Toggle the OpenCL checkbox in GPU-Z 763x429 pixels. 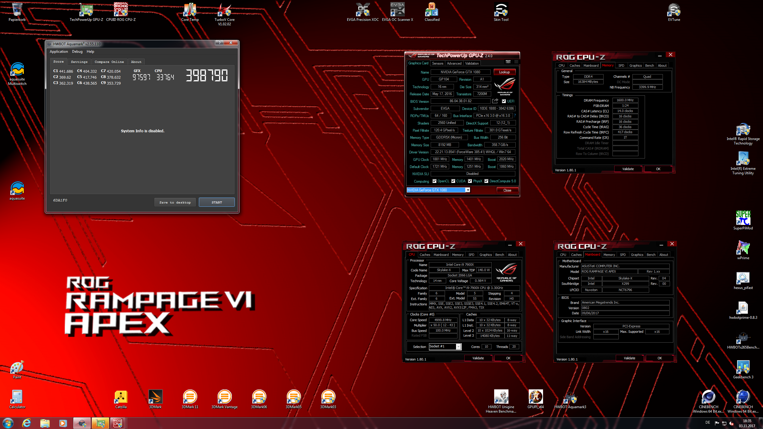point(434,181)
